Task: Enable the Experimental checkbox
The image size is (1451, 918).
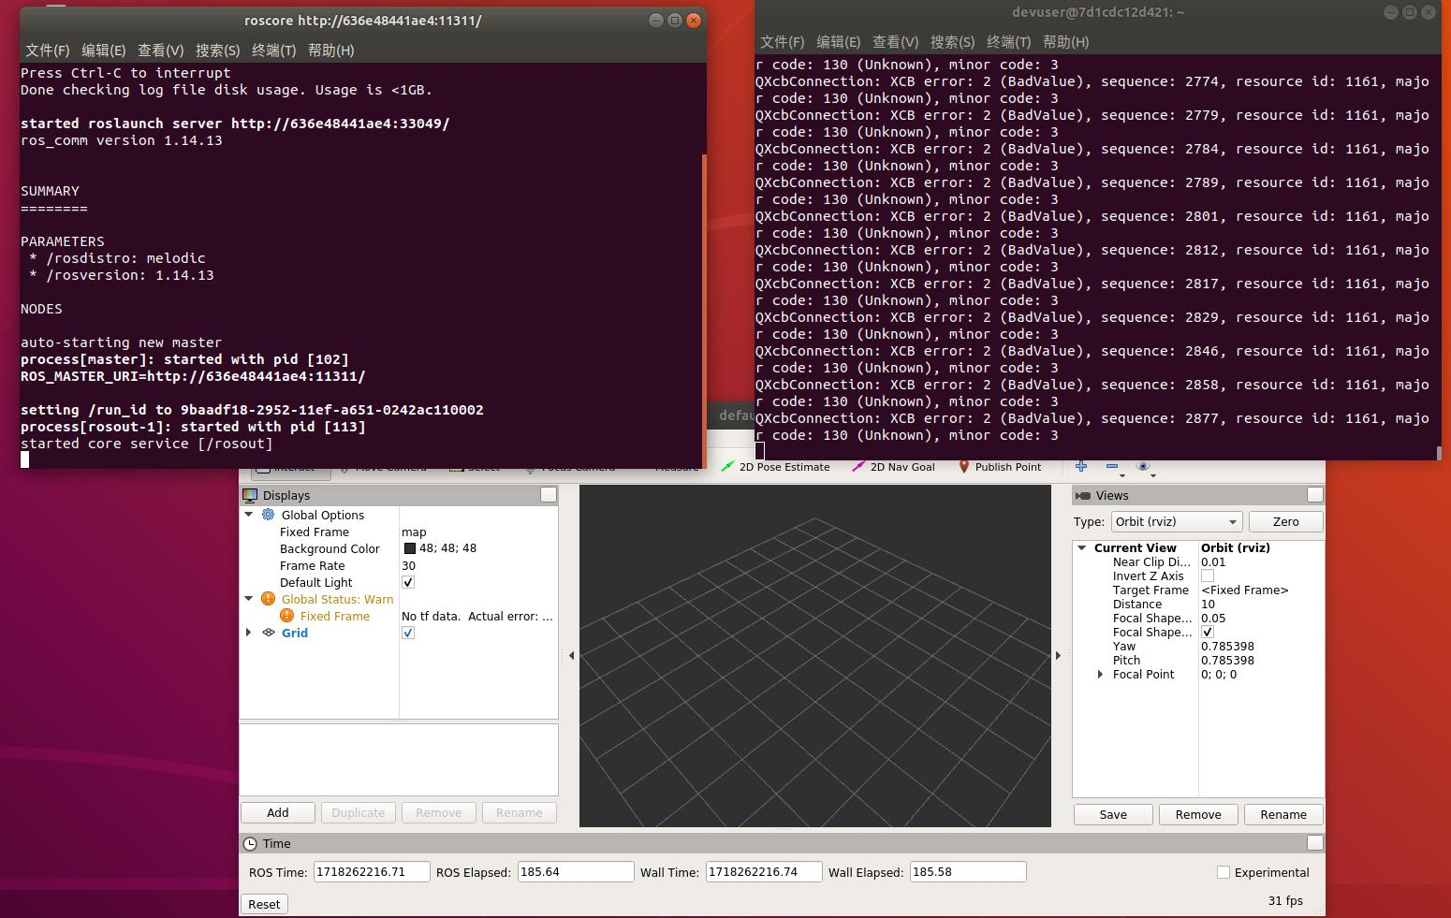Action: tap(1224, 872)
